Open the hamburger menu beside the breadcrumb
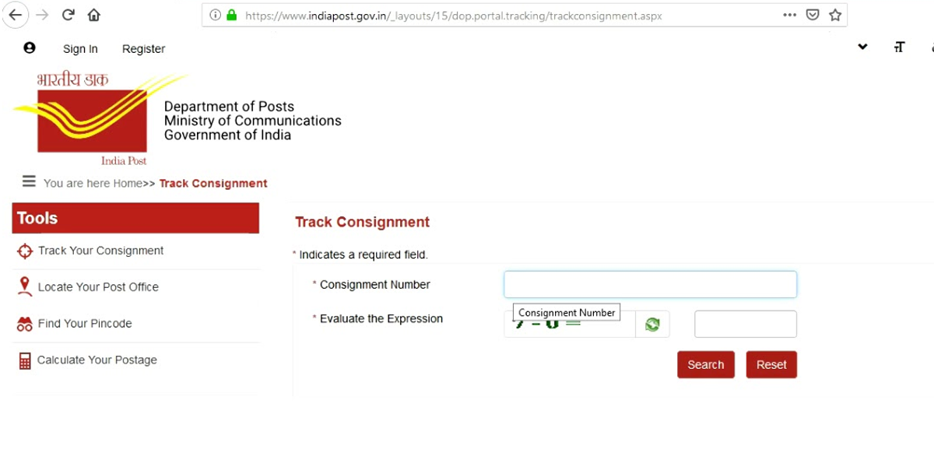 [x=29, y=182]
